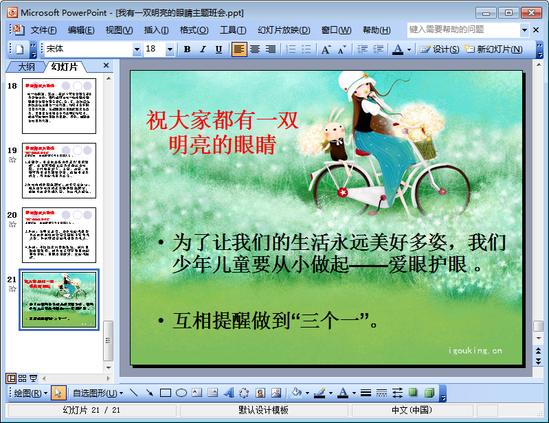Select the Arrow drawing tool
Viewport: 549px width, 423px height.
pos(150,393)
